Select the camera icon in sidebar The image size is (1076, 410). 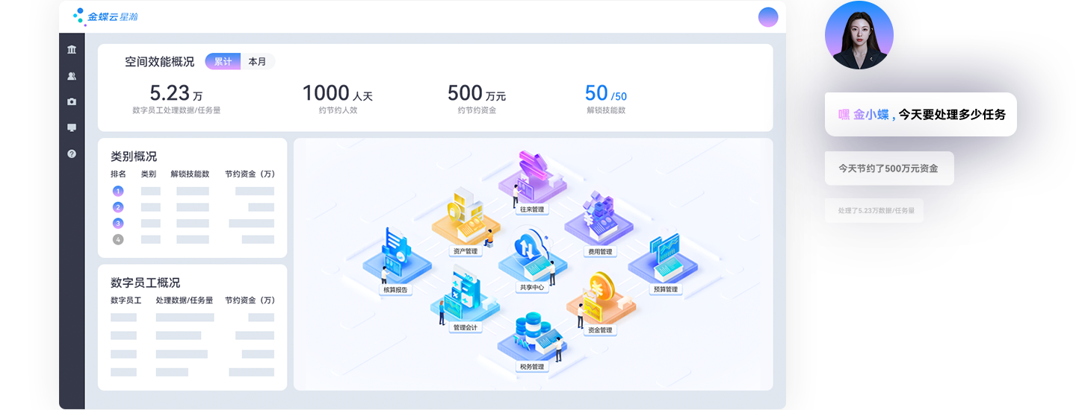[72, 101]
